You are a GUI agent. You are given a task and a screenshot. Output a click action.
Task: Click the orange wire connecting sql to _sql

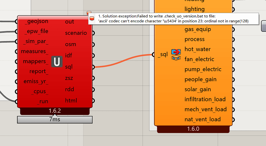point(123,61)
